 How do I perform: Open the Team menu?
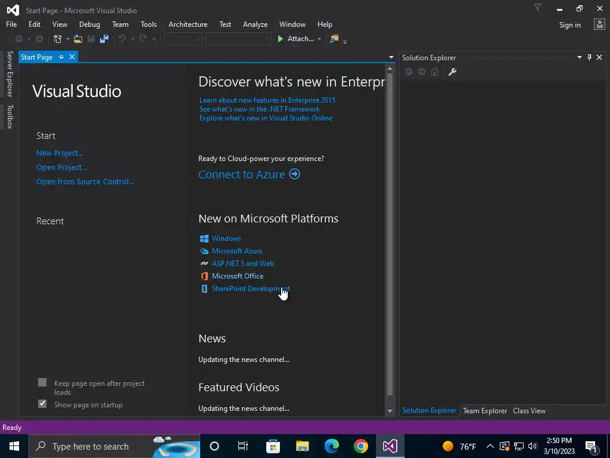(x=120, y=24)
